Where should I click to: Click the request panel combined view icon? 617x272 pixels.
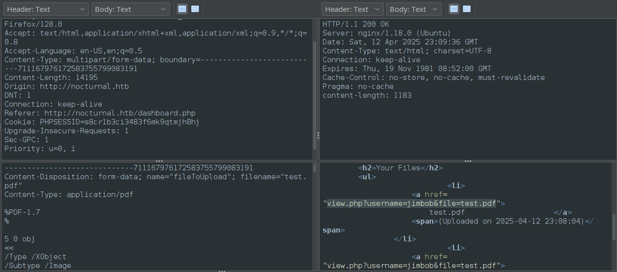click(195, 9)
